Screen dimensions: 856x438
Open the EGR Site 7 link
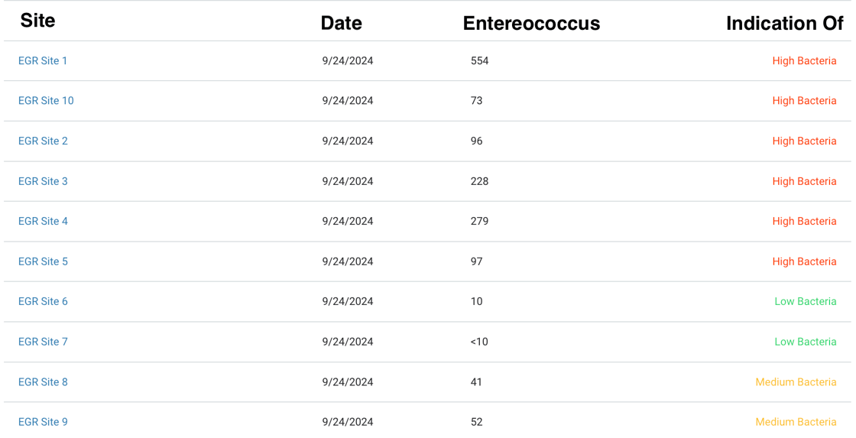pos(43,342)
